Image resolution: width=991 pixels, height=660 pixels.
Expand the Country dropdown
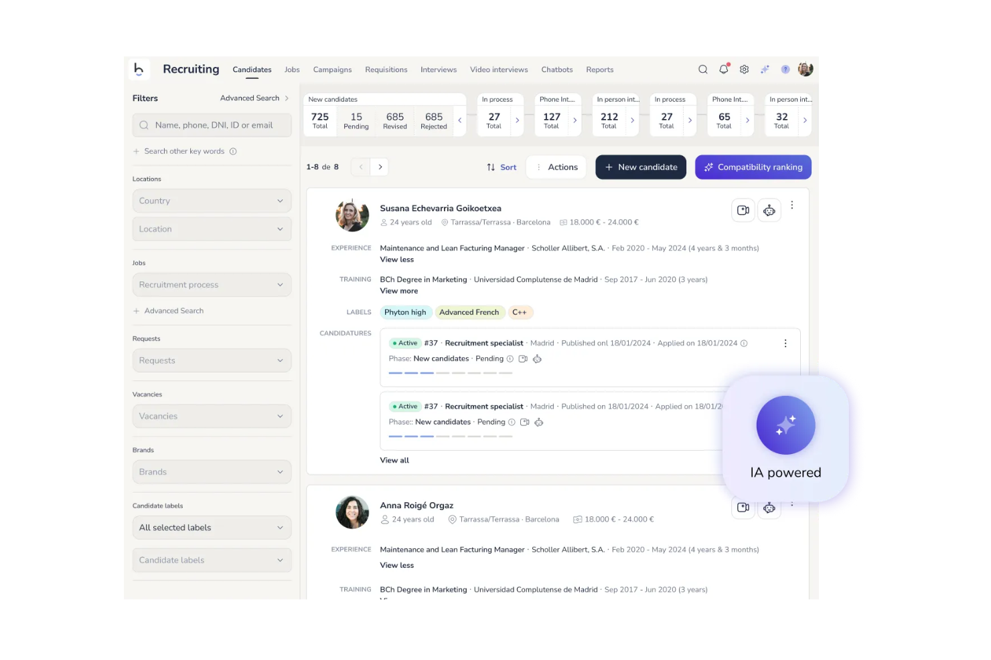pyautogui.click(x=212, y=201)
